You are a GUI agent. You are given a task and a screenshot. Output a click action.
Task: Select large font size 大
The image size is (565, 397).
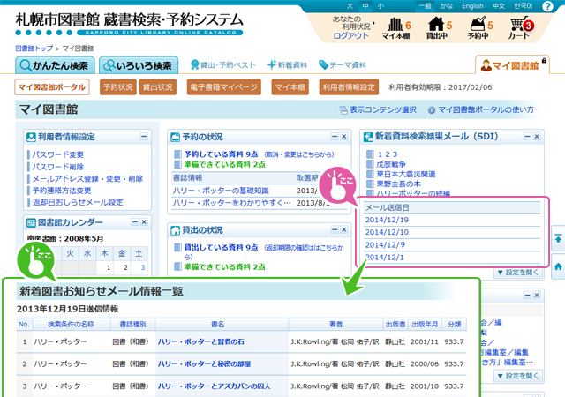350,6
